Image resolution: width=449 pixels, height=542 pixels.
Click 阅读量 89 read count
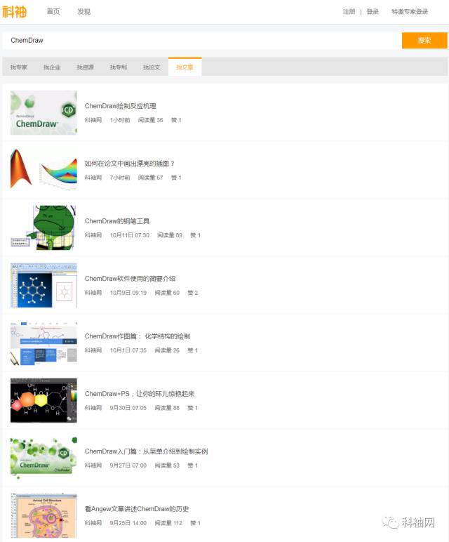click(170, 235)
